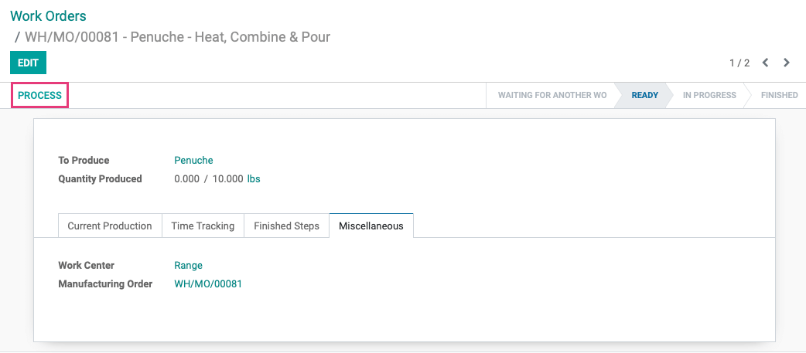Viewport: 806px width, 353px height.
Task: Open the Range work center link
Action: [189, 265]
